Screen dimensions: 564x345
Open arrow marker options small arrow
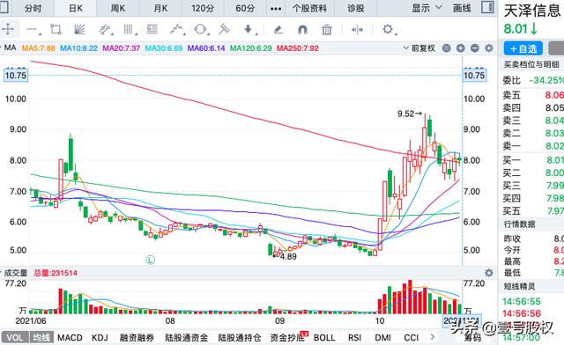(x=256, y=33)
